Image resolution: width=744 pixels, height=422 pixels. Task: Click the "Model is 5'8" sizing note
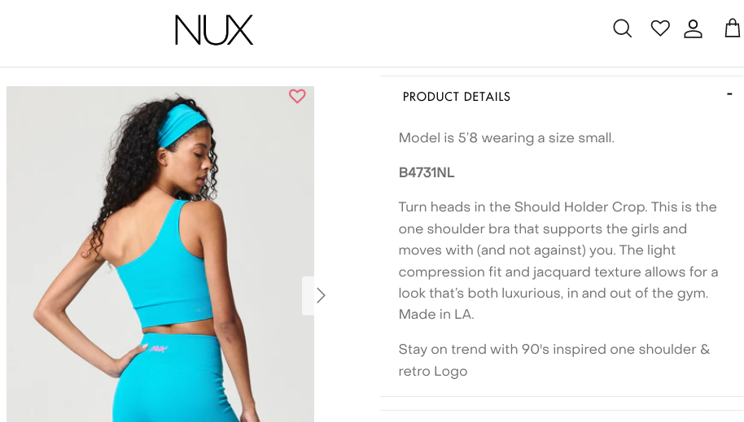click(506, 138)
